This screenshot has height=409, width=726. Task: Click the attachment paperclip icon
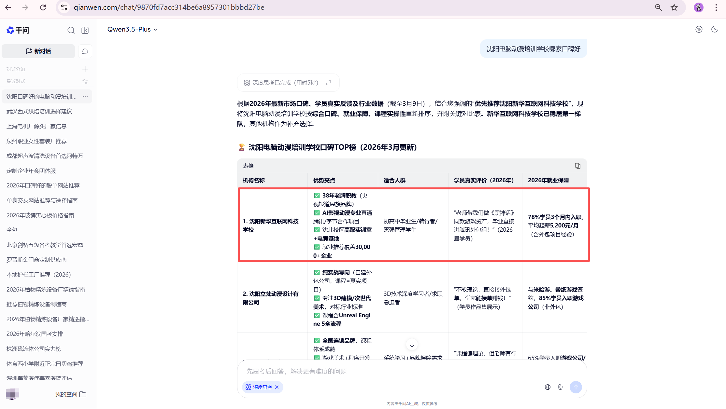coord(560,387)
